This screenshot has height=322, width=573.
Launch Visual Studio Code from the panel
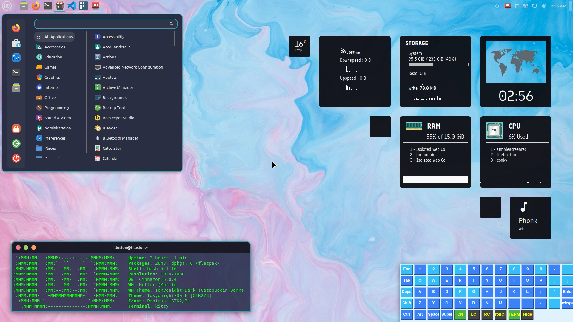[x=72, y=6]
